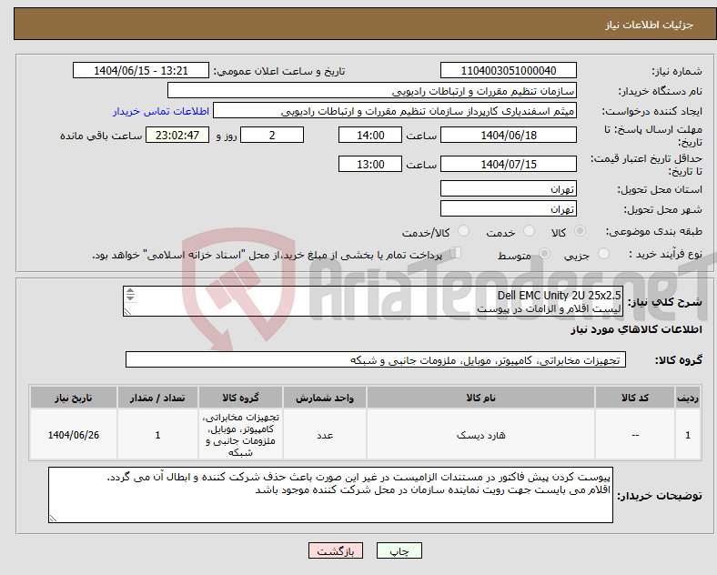Click the validity time field 13:00
Viewport: 717px width, 575px height.
[x=370, y=164]
